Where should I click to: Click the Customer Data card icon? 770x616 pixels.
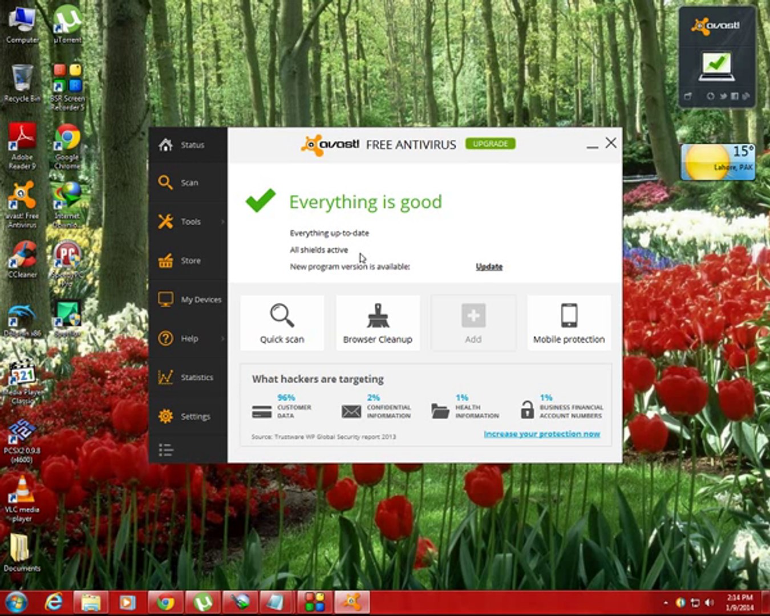click(x=262, y=411)
